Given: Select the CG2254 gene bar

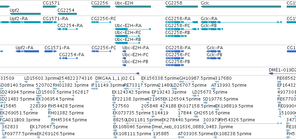Looking at the screenshot, I should coord(67,14).
